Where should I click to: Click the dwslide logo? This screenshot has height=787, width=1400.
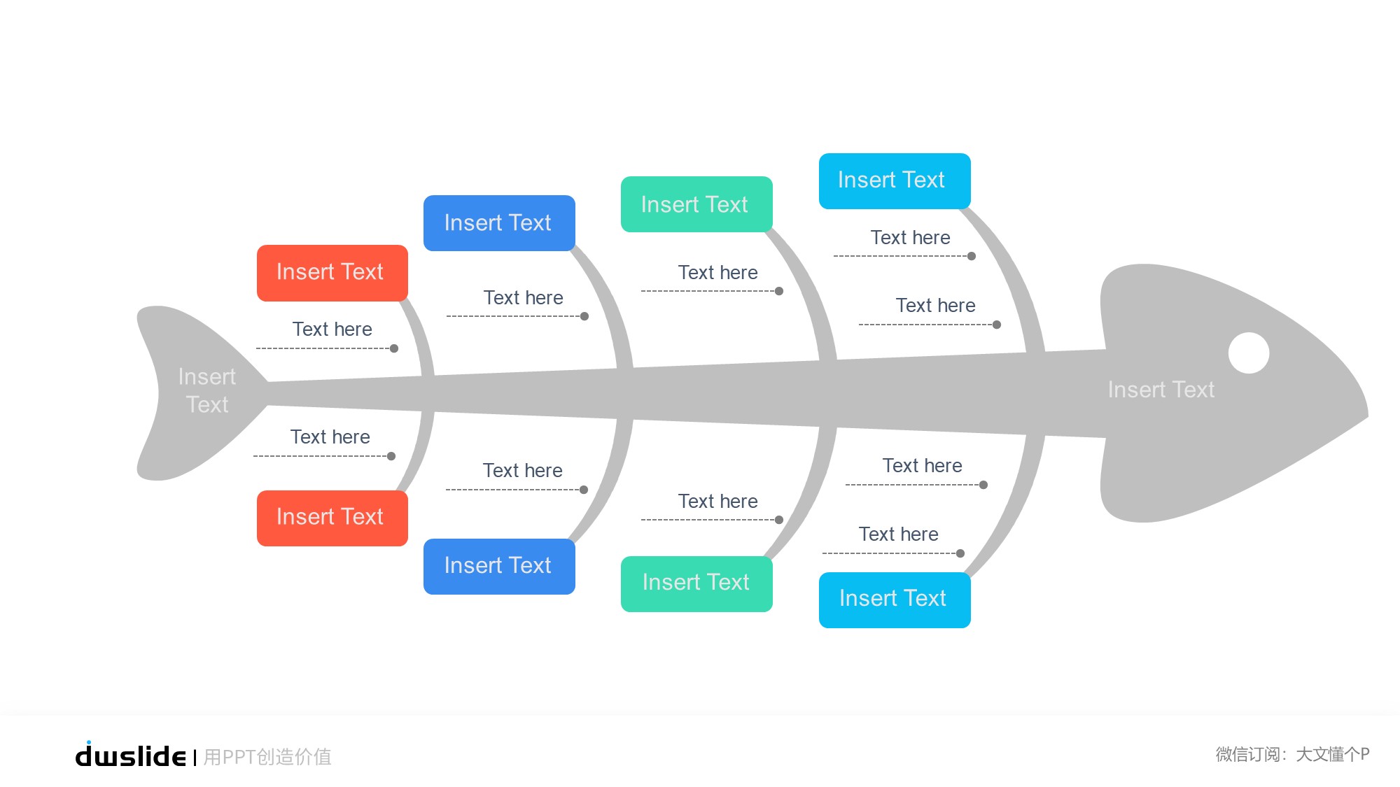pyautogui.click(x=131, y=755)
